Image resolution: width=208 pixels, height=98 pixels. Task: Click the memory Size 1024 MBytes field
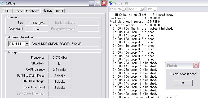point(36,23)
